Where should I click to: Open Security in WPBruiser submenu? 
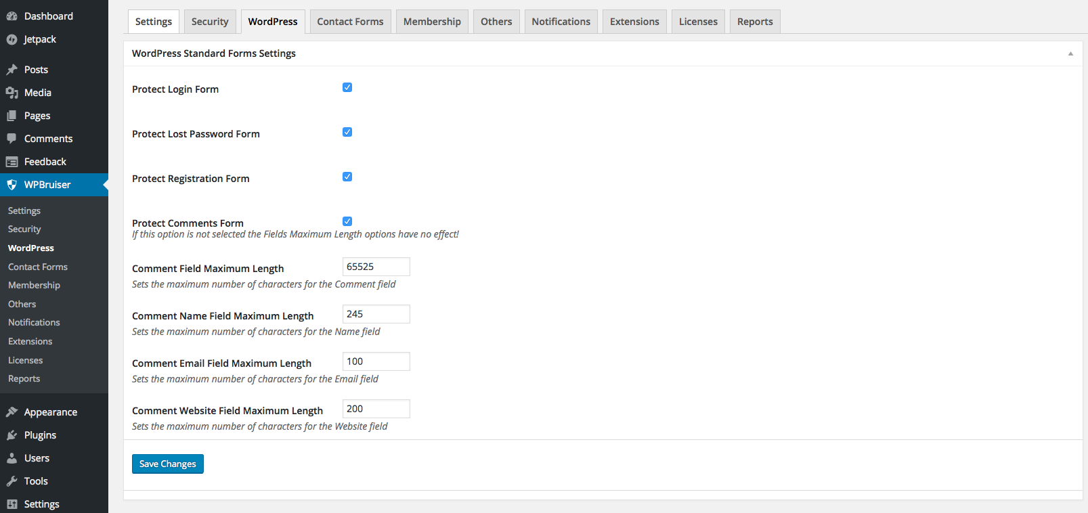[x=54, y=229]
